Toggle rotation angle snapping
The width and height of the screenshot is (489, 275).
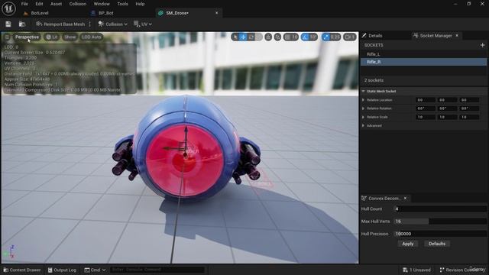point(305,37)
